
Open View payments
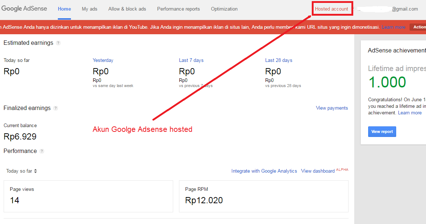pyautogui.click(x=332, y=108)
